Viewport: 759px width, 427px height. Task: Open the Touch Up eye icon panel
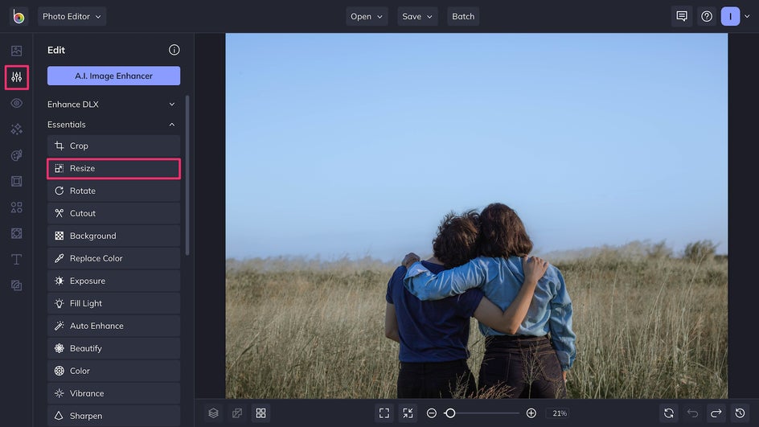click(x=16, y=103)
